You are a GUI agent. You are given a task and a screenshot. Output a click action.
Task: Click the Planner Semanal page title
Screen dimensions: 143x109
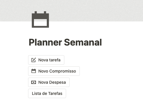[x=65, y=42]
